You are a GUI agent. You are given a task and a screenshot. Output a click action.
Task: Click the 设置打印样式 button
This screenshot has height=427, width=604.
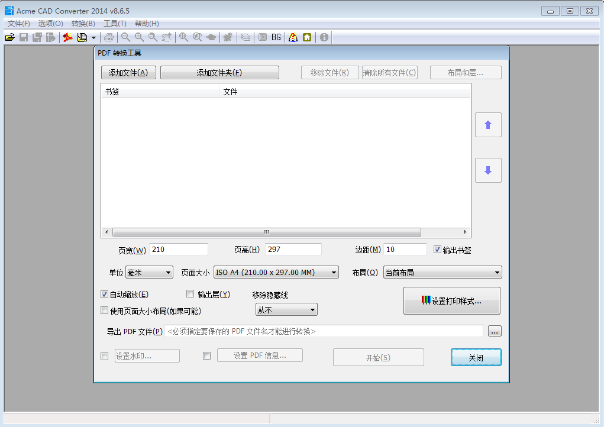[x=452, y=301]
